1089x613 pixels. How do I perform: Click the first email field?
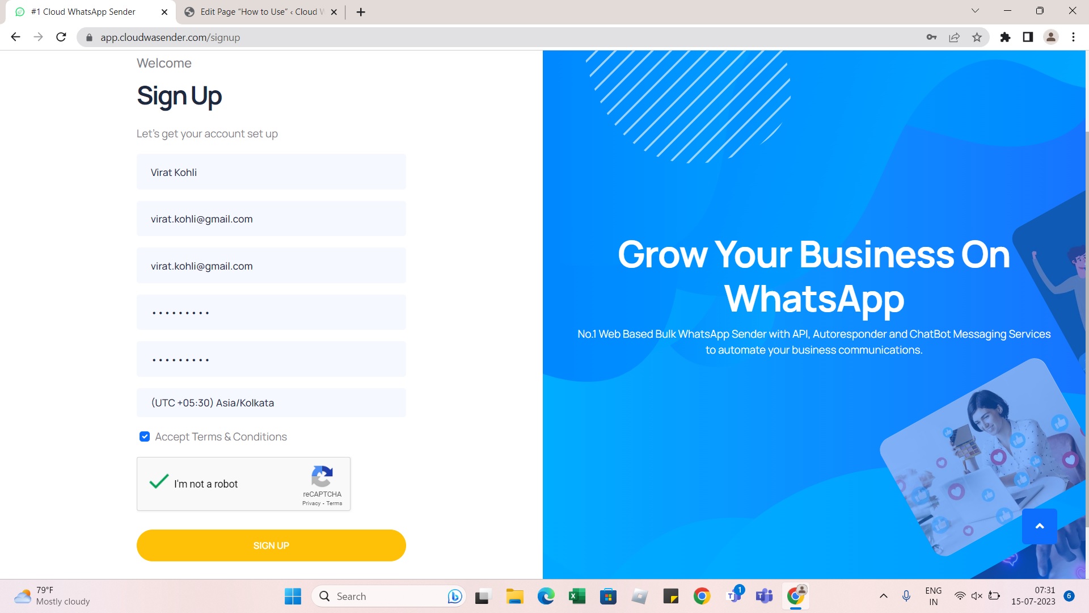271,219
